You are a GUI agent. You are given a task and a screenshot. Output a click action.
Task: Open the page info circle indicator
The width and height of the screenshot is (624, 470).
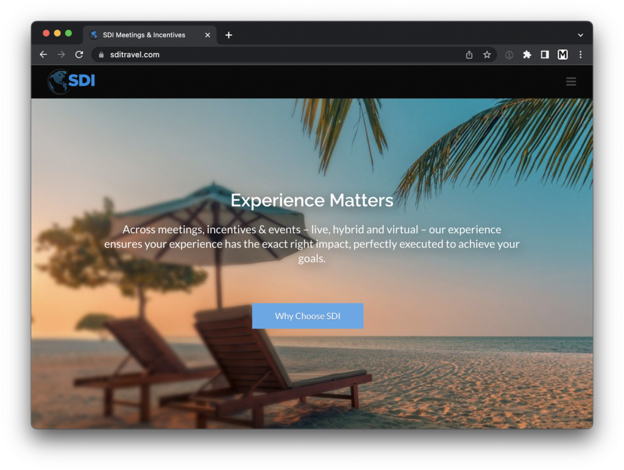tap(509, 54)
